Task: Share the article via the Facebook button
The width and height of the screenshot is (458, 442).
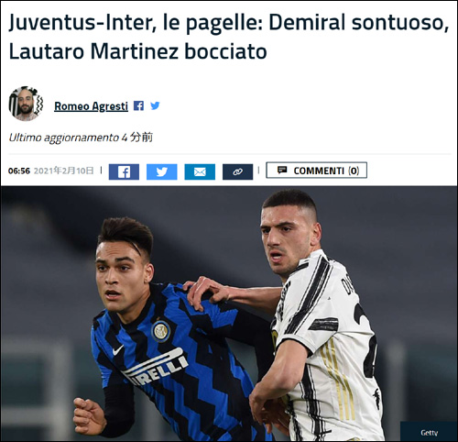Action: (x=124, y=171)
